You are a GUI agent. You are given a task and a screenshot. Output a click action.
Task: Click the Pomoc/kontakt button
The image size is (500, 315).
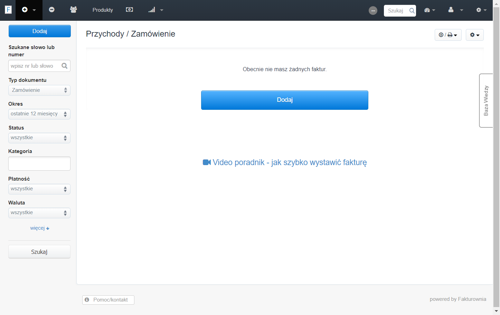[x=108, y=300]
